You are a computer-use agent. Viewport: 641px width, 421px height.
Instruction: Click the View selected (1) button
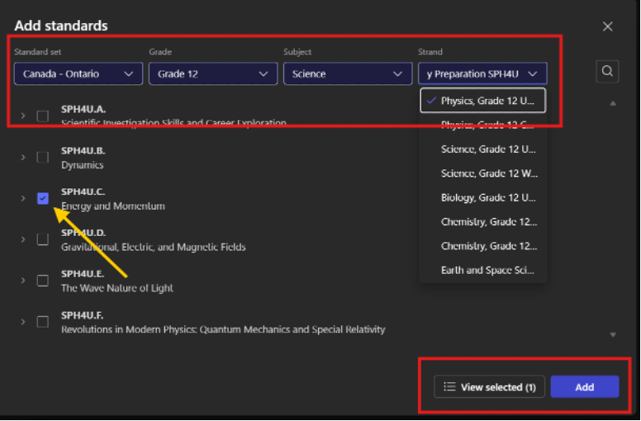pos(489,386)
